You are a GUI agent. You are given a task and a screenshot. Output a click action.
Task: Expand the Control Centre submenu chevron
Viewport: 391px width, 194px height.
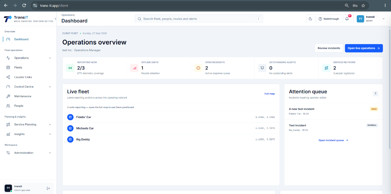point(50,87)
